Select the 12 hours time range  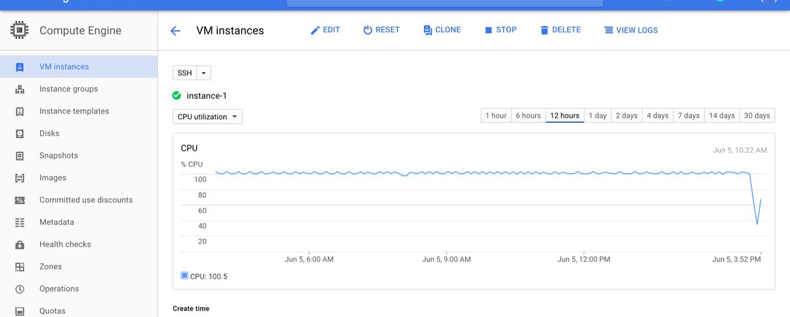[x=565, y=116]
